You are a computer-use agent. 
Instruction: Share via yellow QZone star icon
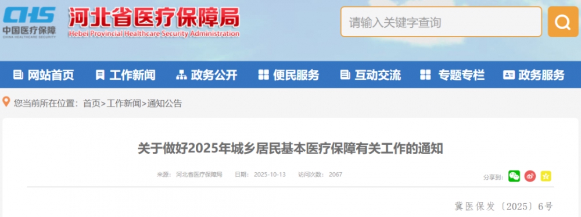pyautogui.click(x=546, y=176)
